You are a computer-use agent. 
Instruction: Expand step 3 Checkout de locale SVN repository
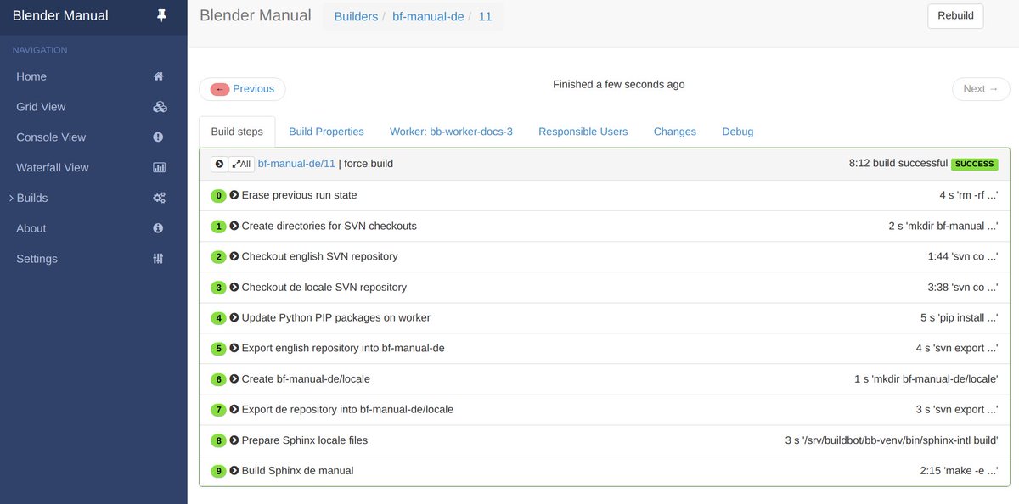coord(234,287)
